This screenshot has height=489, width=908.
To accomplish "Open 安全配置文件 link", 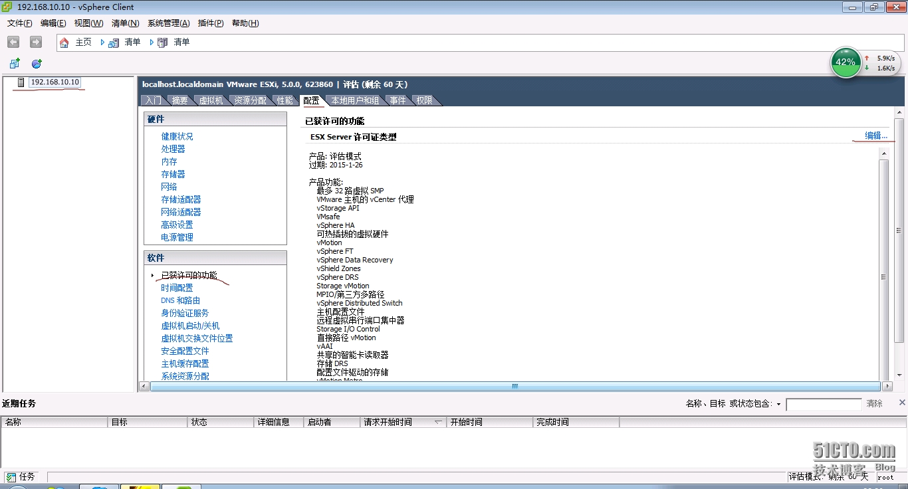I will click(x=185, y=351).
